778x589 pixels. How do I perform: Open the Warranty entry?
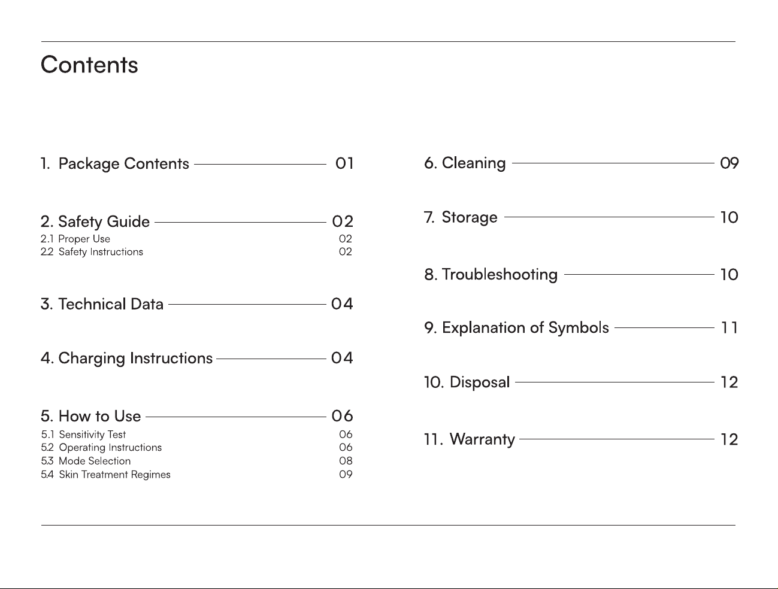click(x=470, y=439)
